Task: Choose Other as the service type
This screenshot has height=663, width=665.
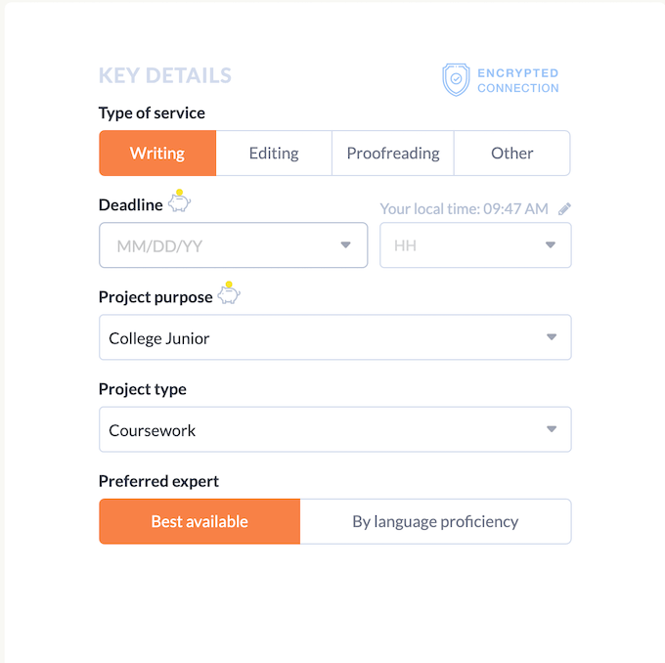Action: pyautogui.click(x=512, y=154)
